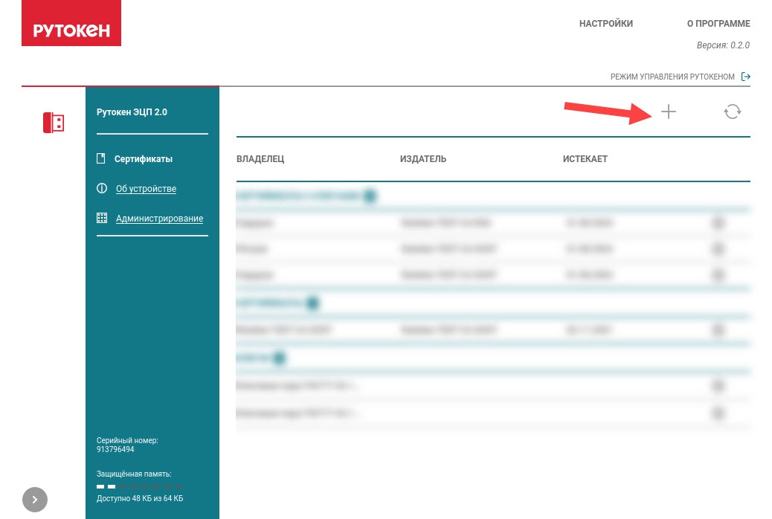Click the ВЛАДЕЛЕЦ column header
The height and width of the screenshot is (519, 772).
pyautogui.click(x=260, y=159)
